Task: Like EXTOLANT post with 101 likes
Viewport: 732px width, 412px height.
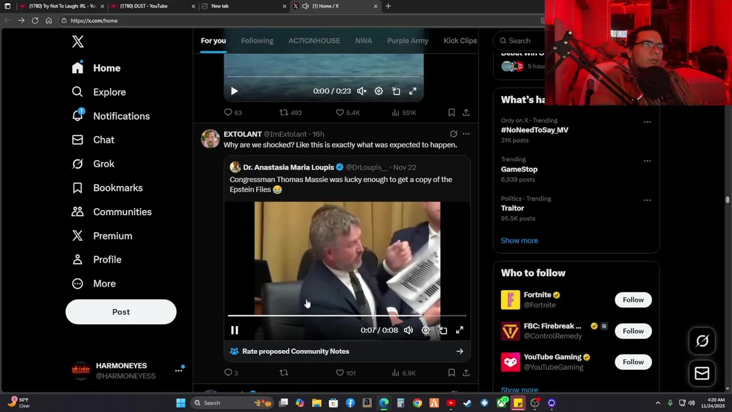Action: pyautogui.click(x=345, y=373)
